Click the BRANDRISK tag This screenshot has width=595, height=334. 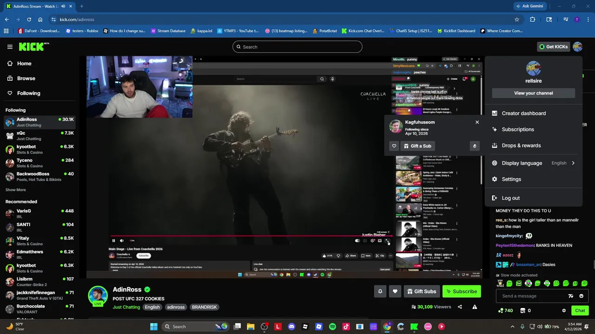[204, 307]
